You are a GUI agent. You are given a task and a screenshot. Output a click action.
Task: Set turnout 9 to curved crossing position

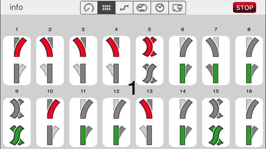17,109
